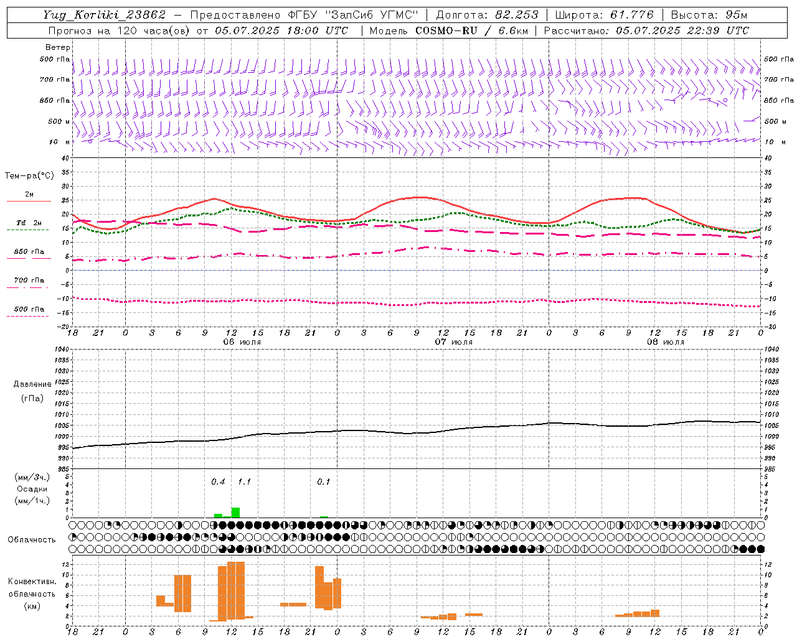
Task: Click the 'Давление' pressure panel label
Action: click(32, 384)
